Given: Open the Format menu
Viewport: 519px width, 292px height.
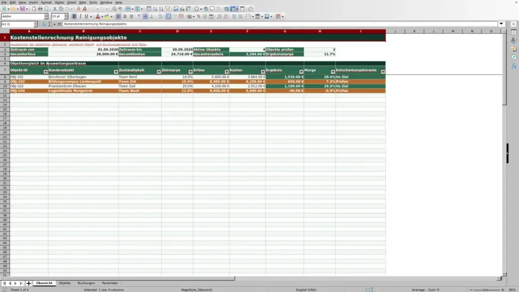Looking at the screenshot, I should pos(46,3).
